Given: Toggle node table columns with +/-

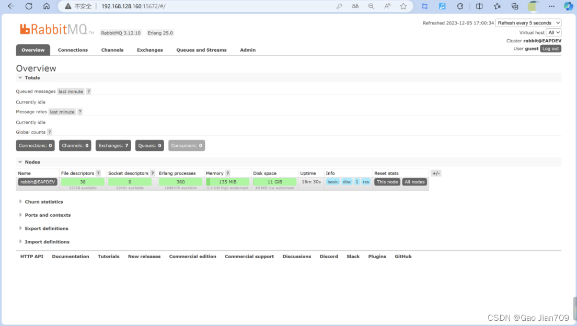Looking at the screenshot, I should point(436,173).
